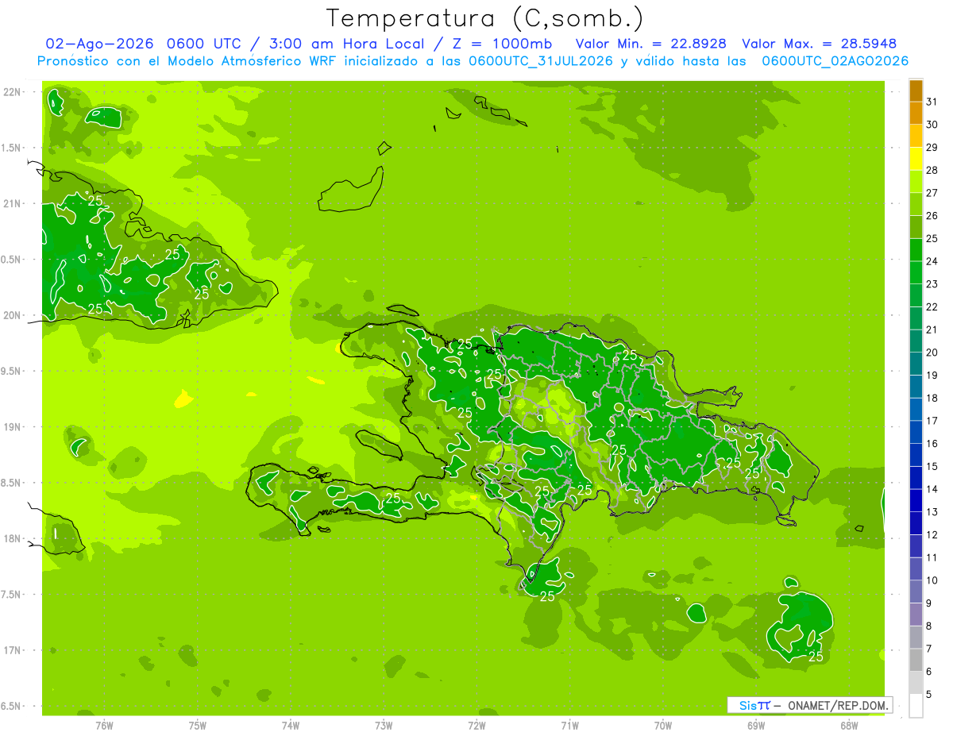Select the '0600UTC_31JUL2026' initialization time
Image resolution: width=953 pixels, height=736 pixels.
coord(541,61)
